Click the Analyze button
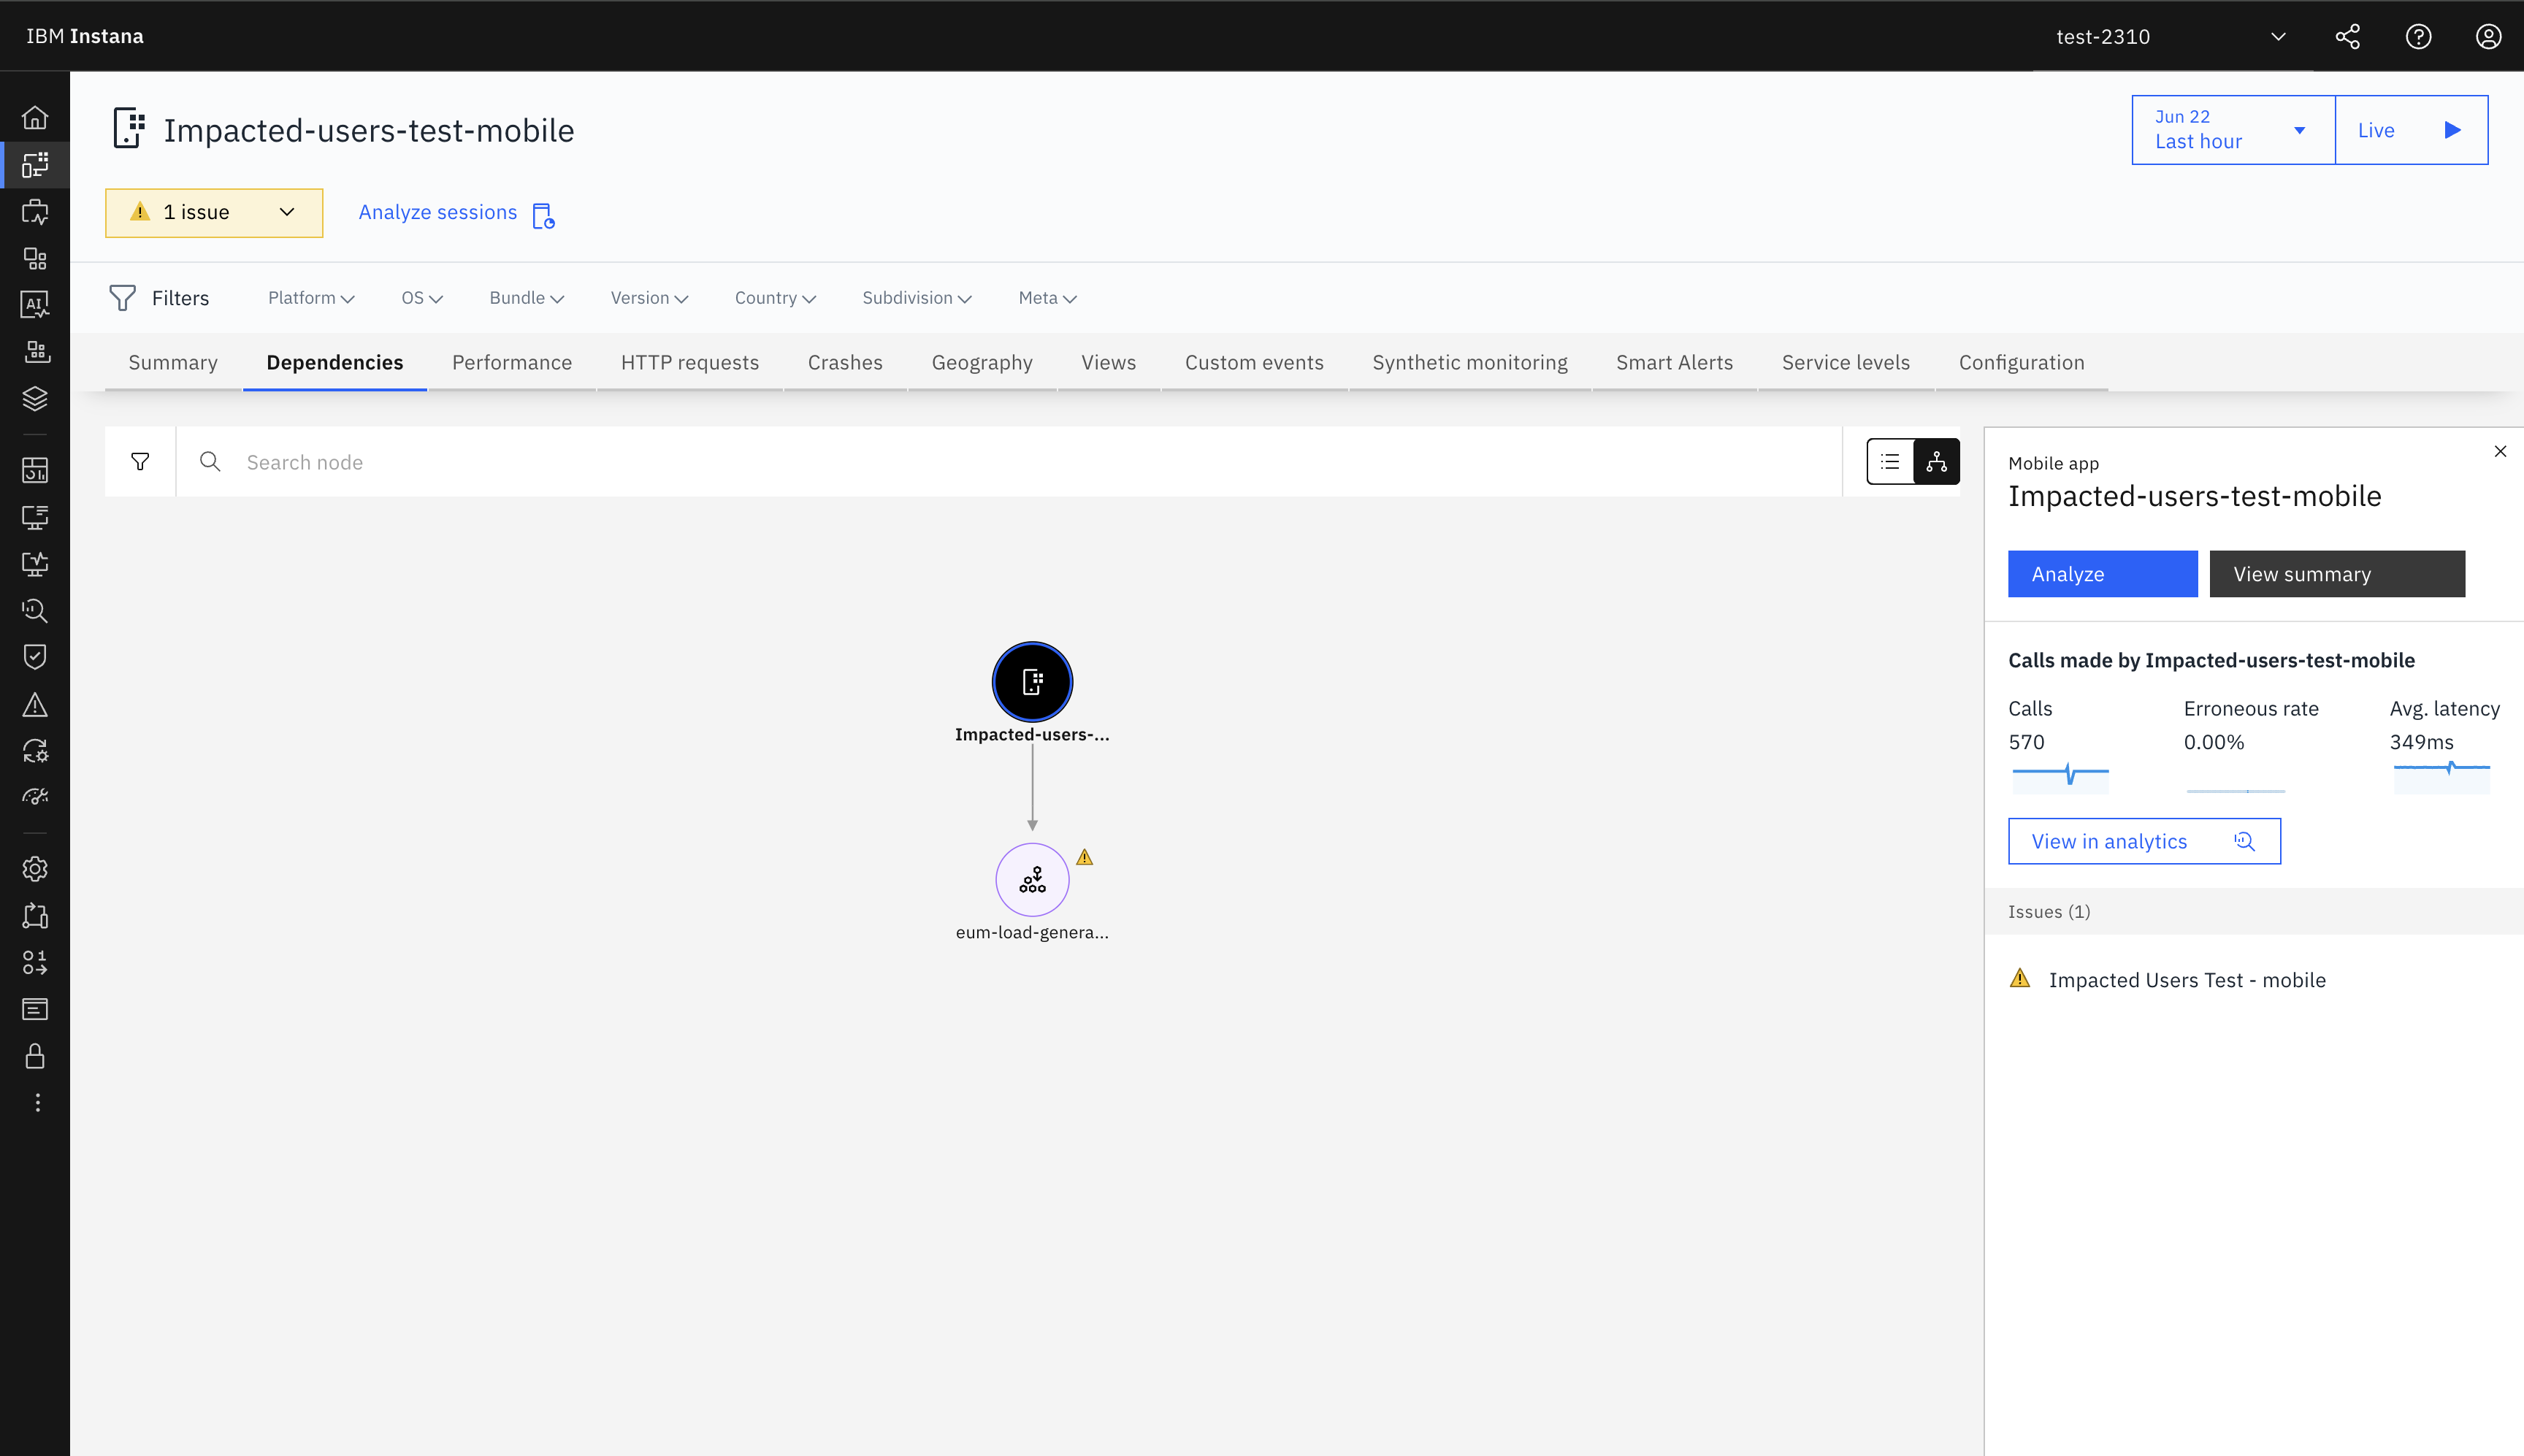 (x=2103, y=574)
